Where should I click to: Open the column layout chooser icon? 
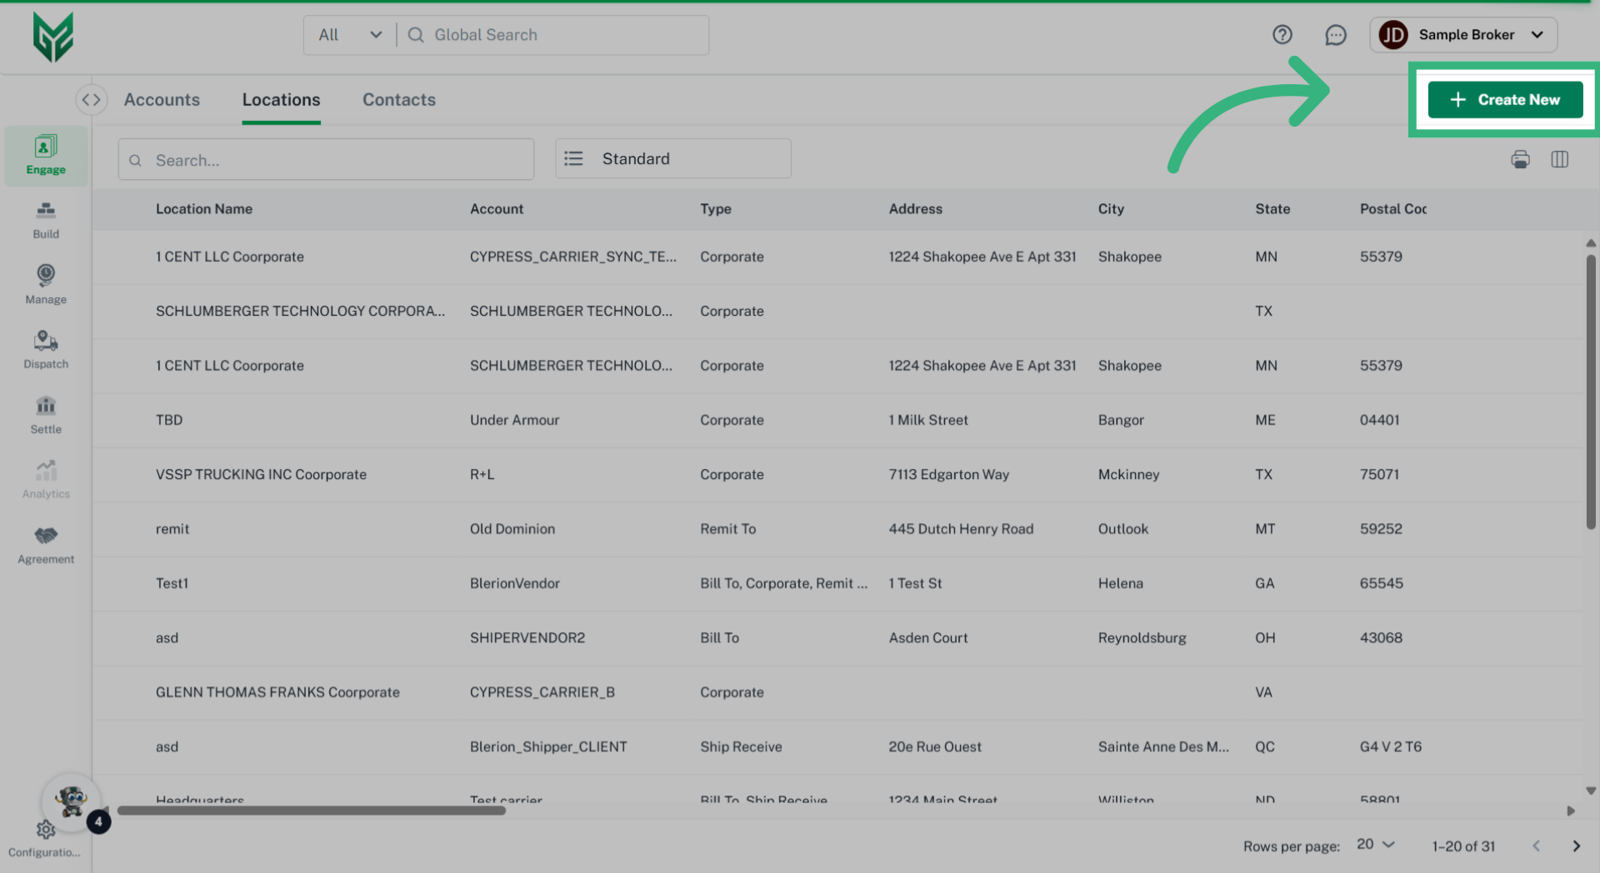pyautogui.click(x=1559, y=159)
